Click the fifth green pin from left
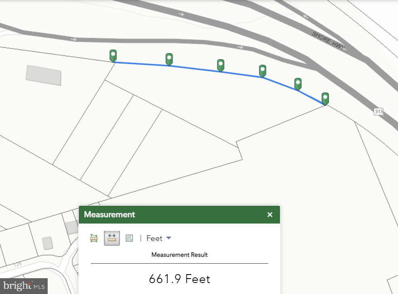 click(298, 84)
